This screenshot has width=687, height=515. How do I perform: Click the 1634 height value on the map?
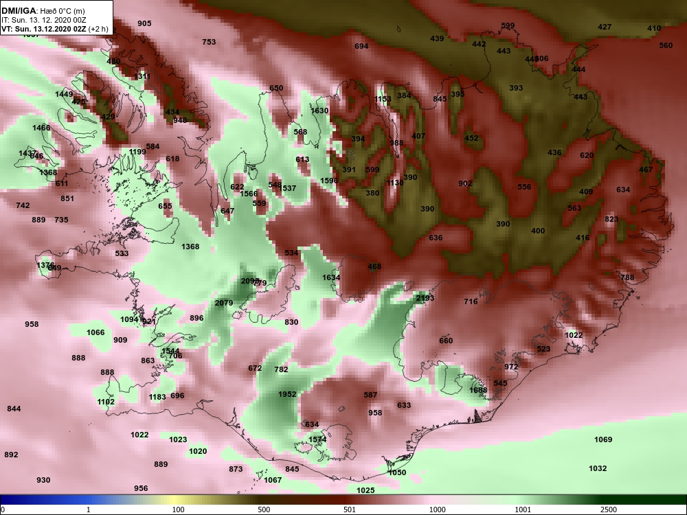tap(331, 277)
